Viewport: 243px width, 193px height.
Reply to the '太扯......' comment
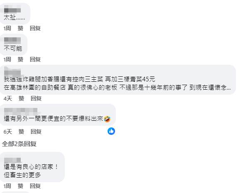pos(35,28)
